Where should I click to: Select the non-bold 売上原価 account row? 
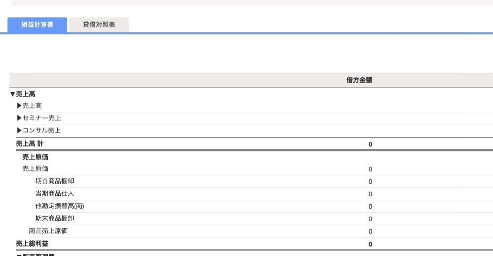tap(257, 169)
